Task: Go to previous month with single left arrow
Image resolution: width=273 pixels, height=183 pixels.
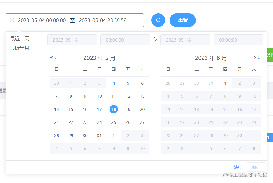Action: 55,58
